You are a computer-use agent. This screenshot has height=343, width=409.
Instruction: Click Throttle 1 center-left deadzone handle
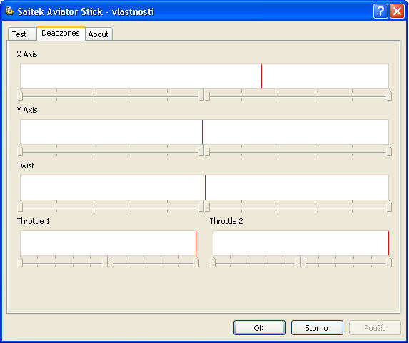tap(105, 262)
